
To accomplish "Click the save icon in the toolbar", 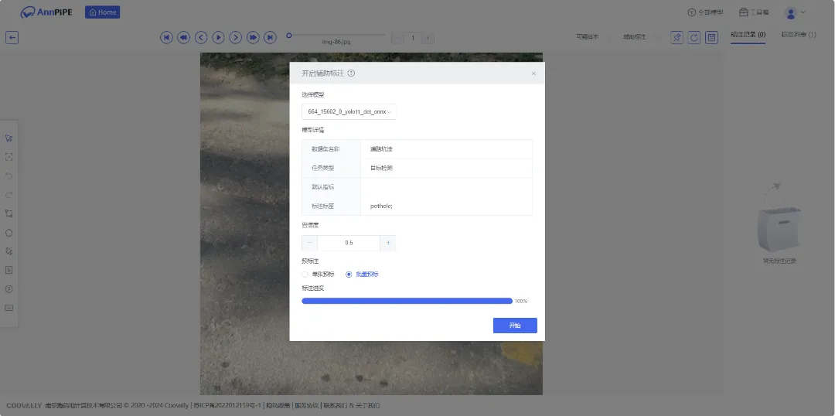I will [711, 37].
